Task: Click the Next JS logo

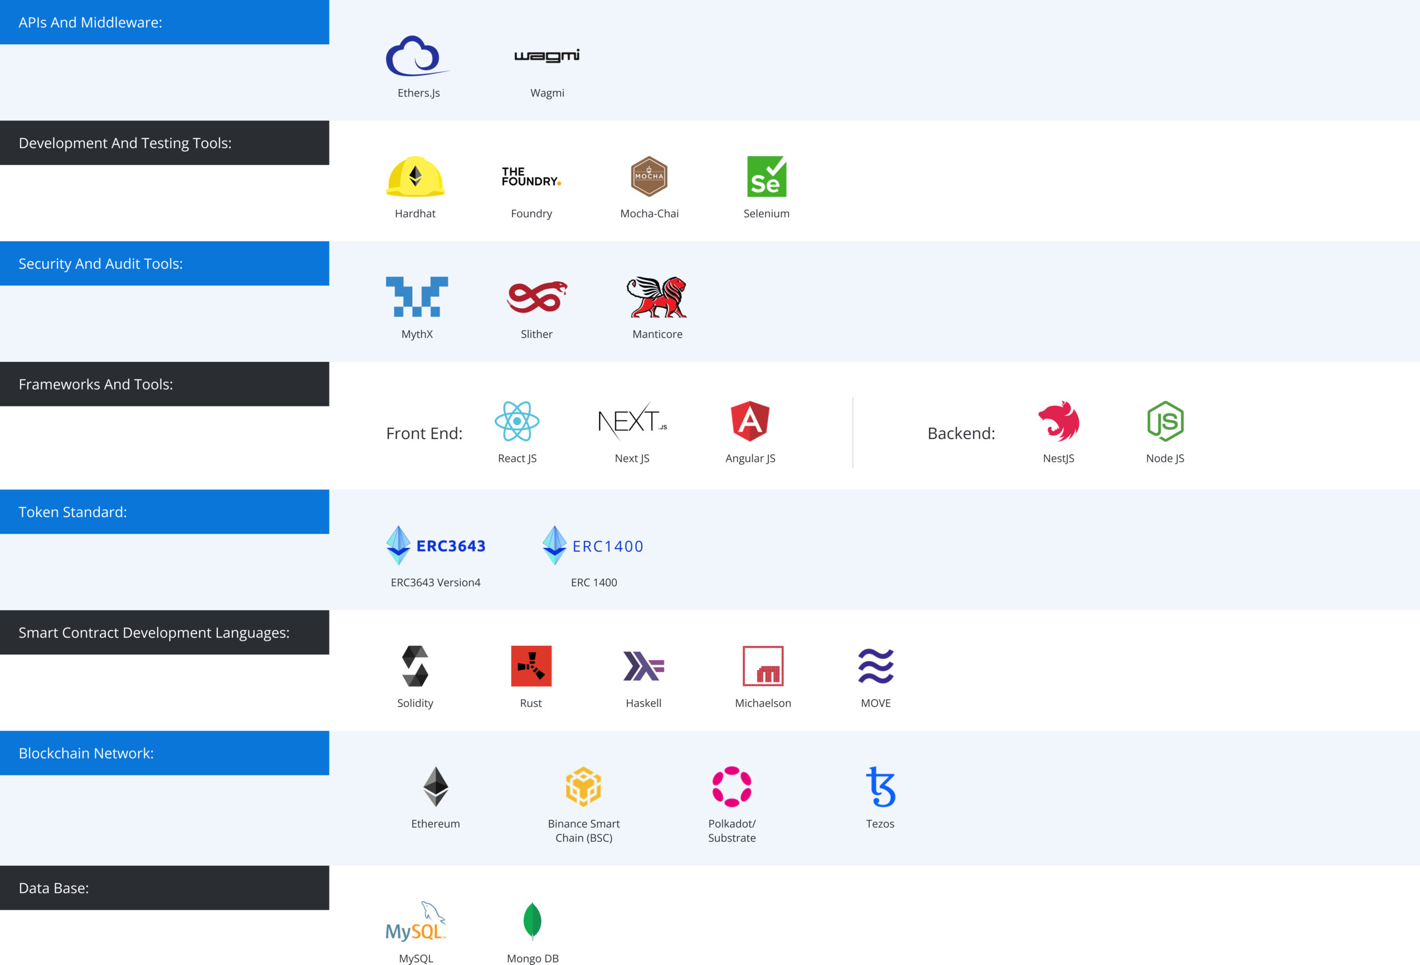Action: point(632,421)
